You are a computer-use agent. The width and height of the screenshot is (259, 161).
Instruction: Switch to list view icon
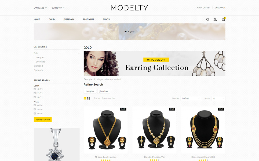(x=89, y=98)
